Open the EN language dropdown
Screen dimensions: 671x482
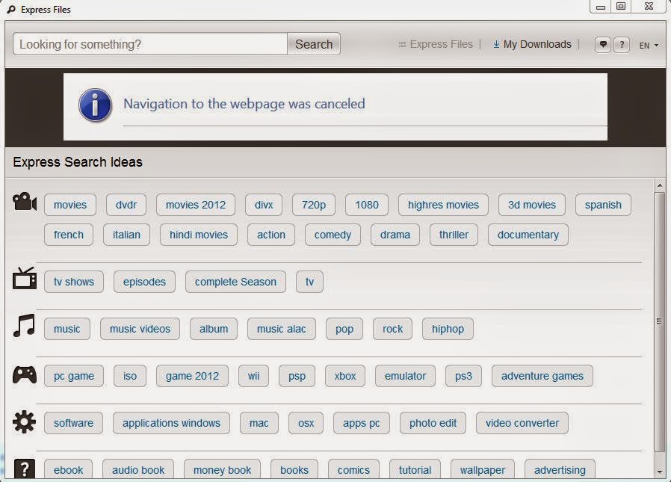[647, 45]
